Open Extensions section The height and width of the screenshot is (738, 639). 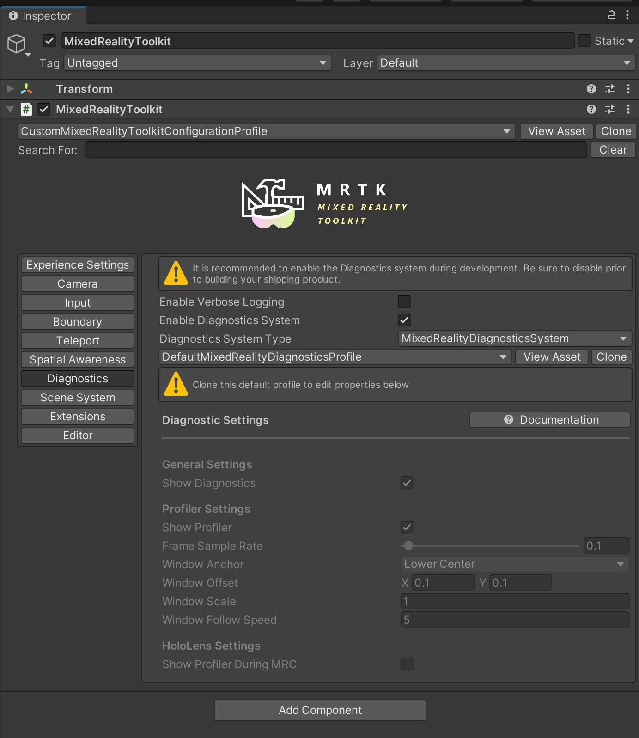(x=78, y=417)
